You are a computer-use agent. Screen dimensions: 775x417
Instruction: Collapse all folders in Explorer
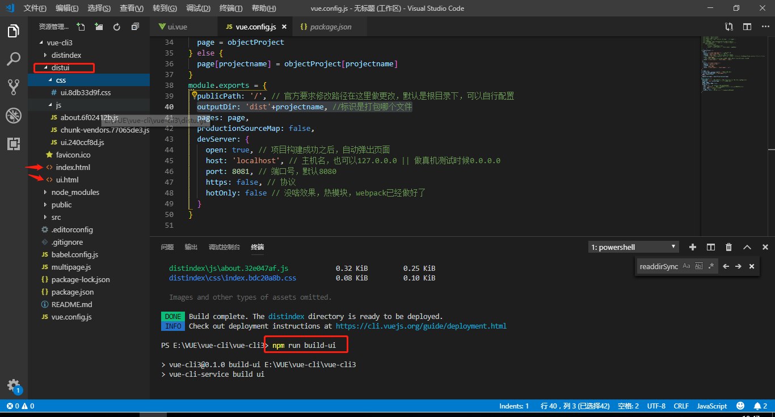[x=135, y=27]
